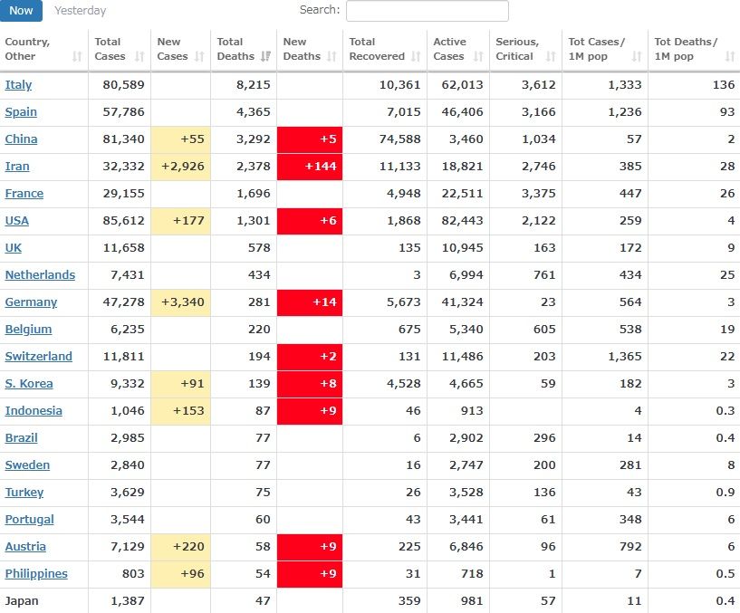Sort by Total Cases column arrows
This screenshot has width=740, height=613.
pyautogui.click(x=139, y=56)
